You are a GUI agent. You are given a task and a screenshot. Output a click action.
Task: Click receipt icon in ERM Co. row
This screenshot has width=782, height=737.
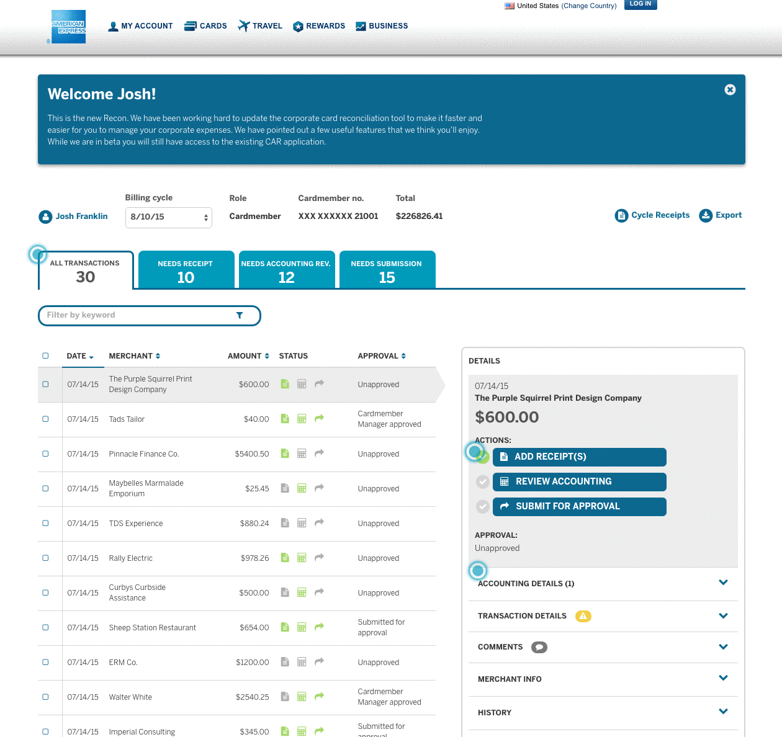tap(285, 662)
